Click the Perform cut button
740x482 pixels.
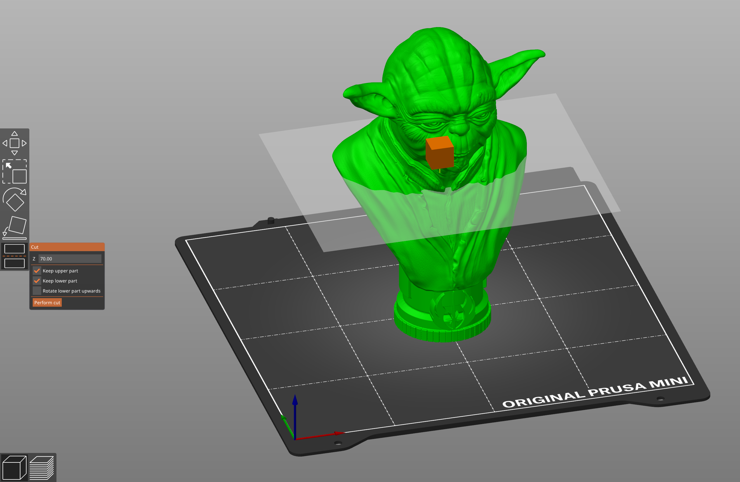click(x=47, y=303)
